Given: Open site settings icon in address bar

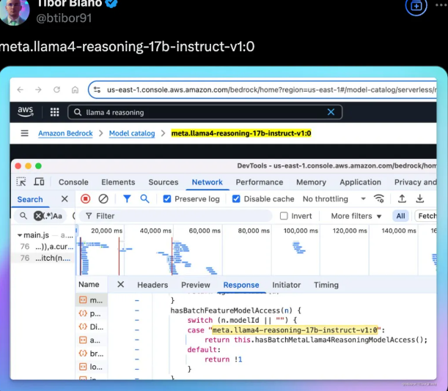Looking at the screenshot, I should (97, 90).
